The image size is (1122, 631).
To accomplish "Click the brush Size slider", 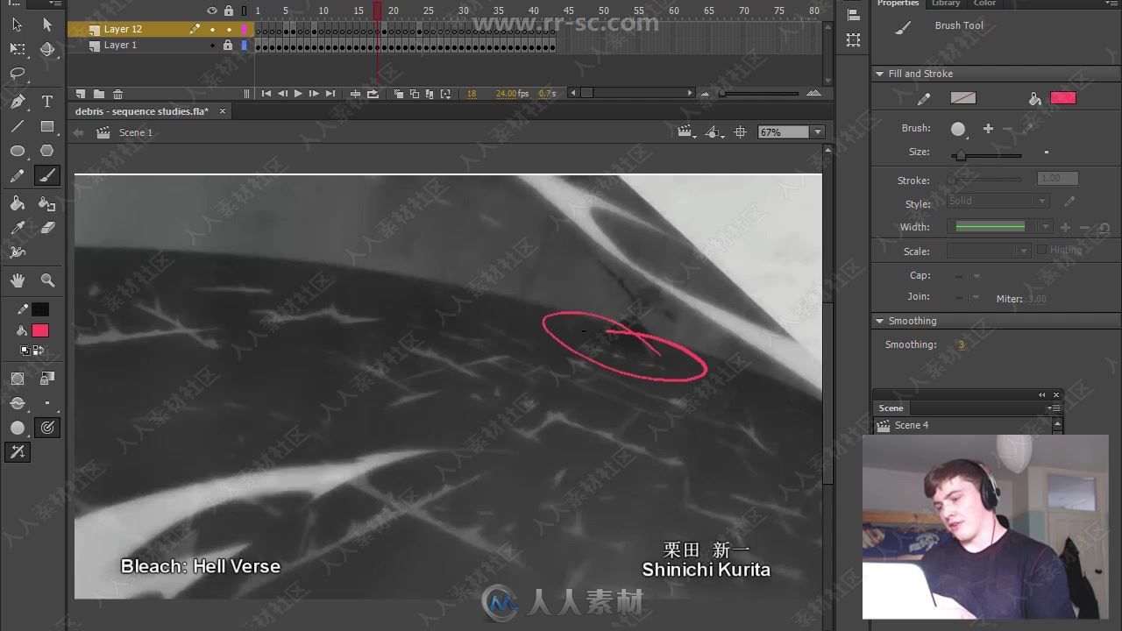I will (x=986, y=155).
